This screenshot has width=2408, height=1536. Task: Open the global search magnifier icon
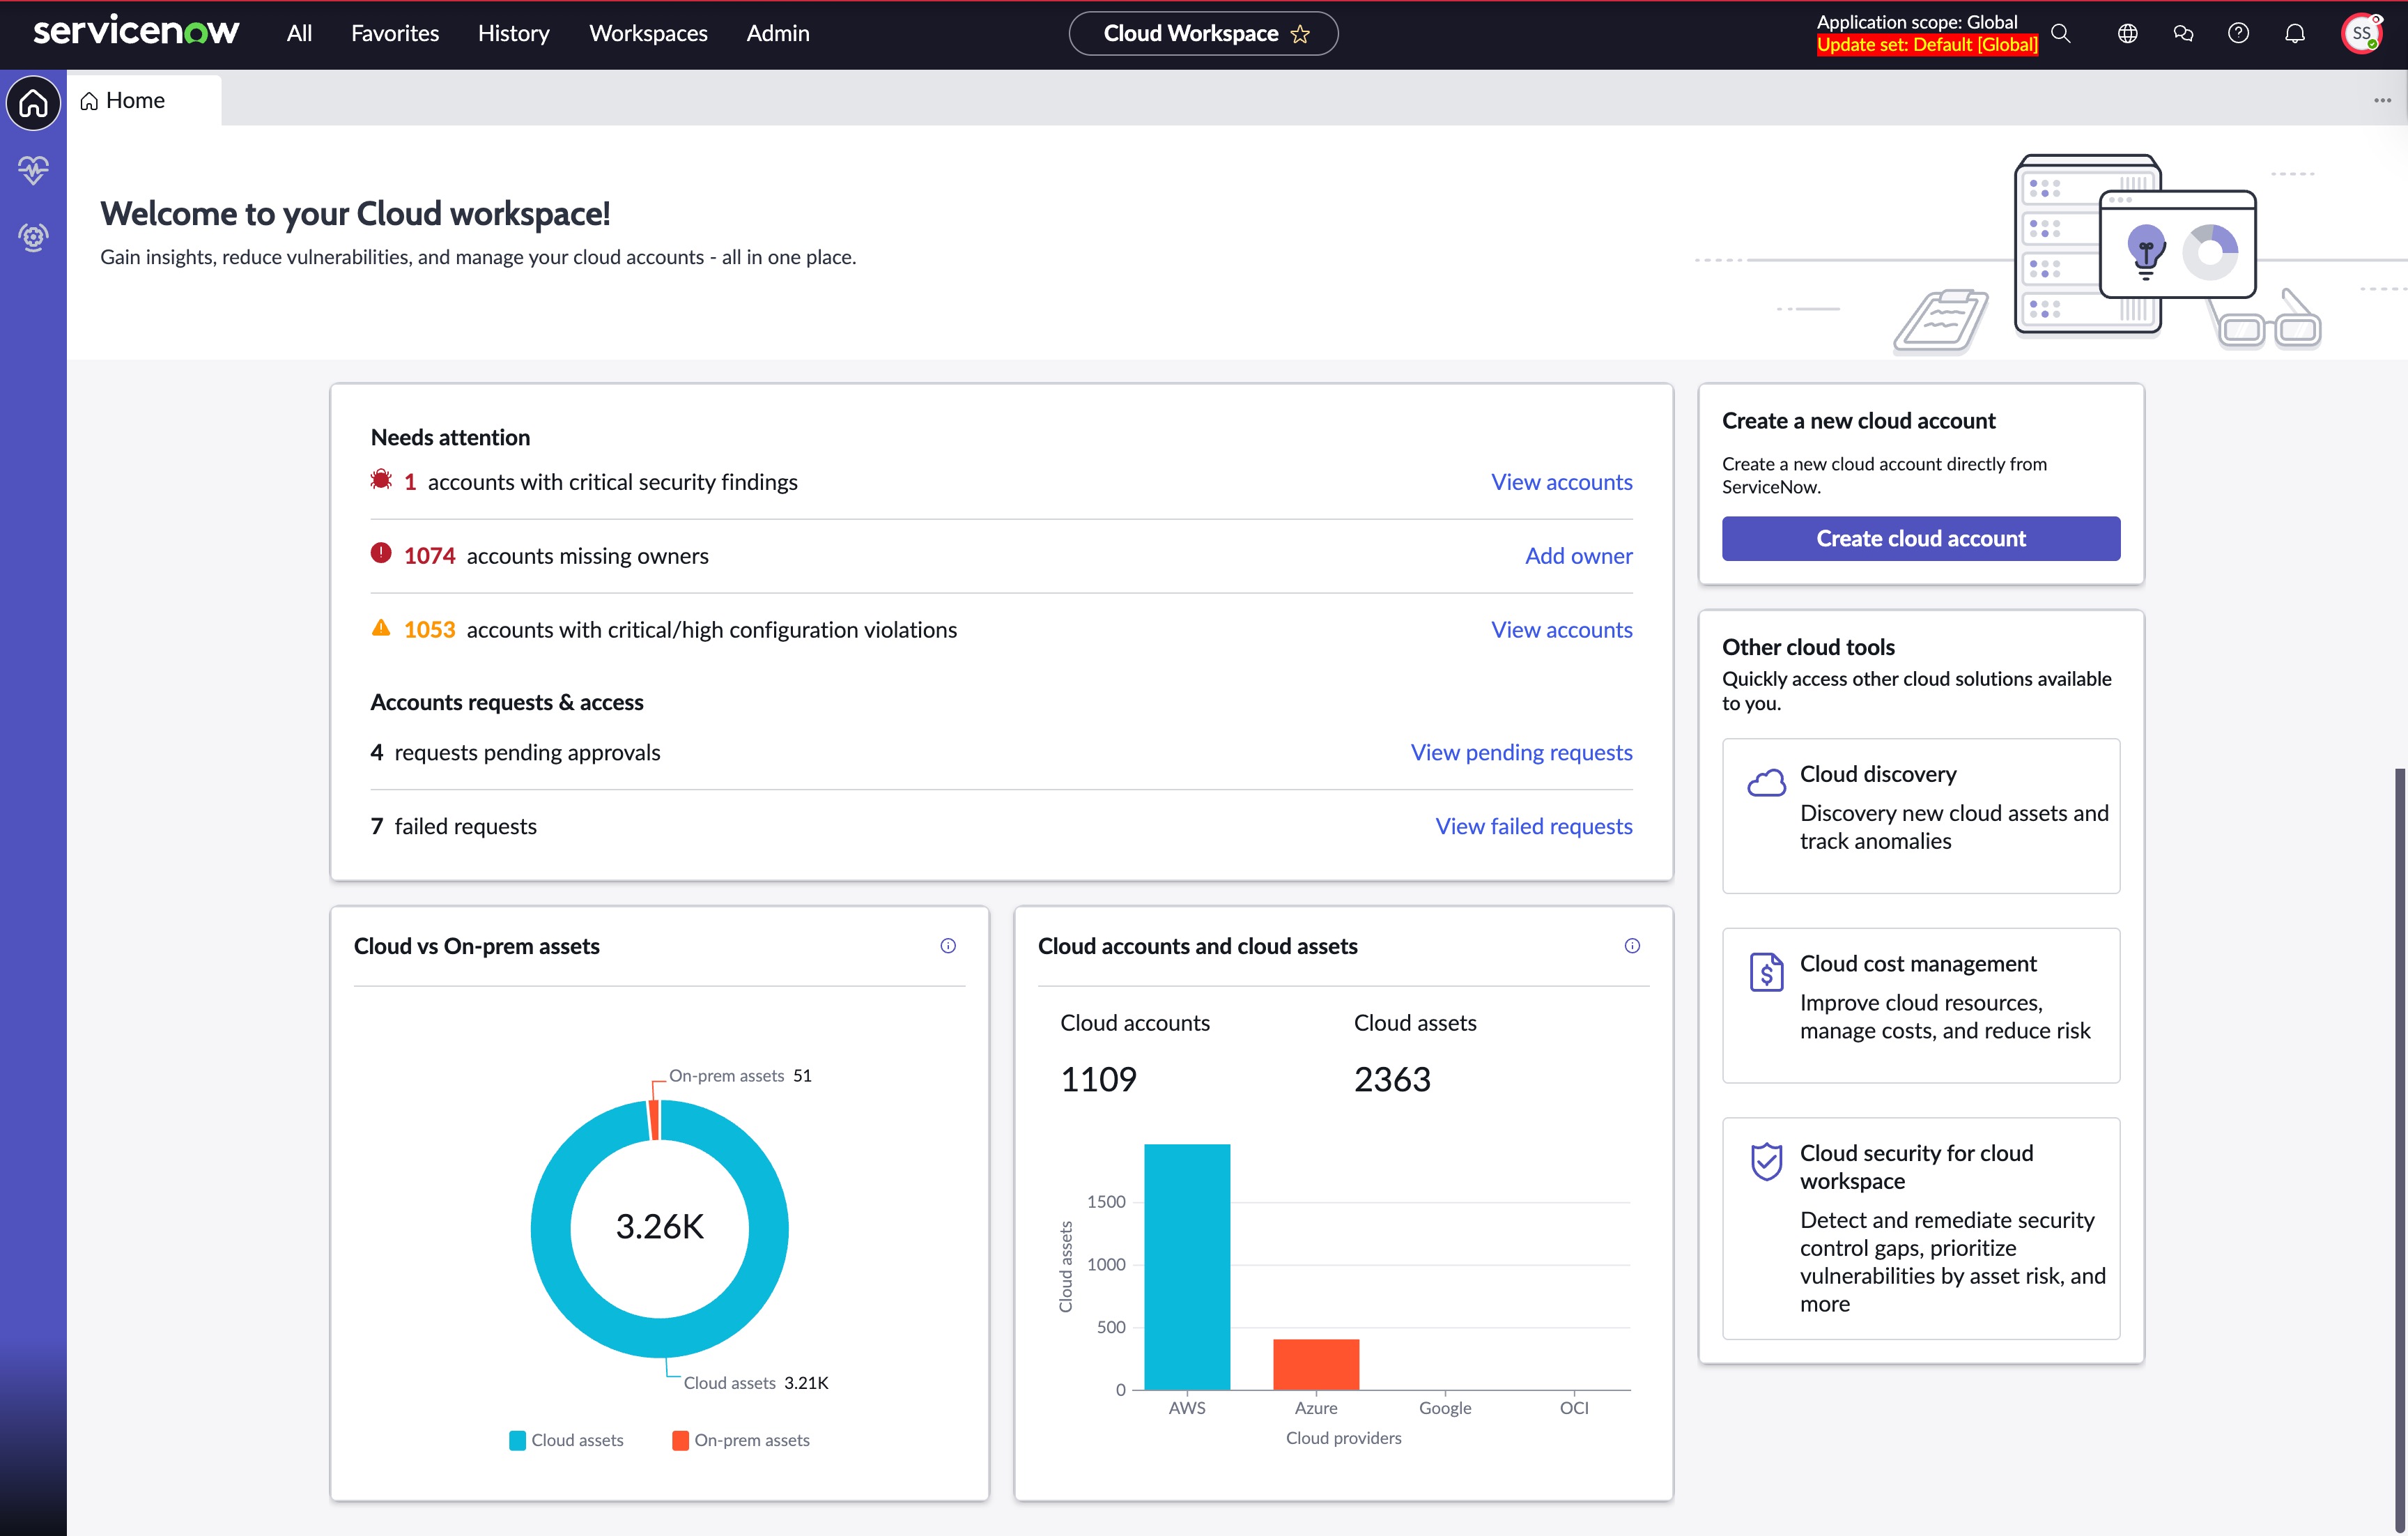2061,33
